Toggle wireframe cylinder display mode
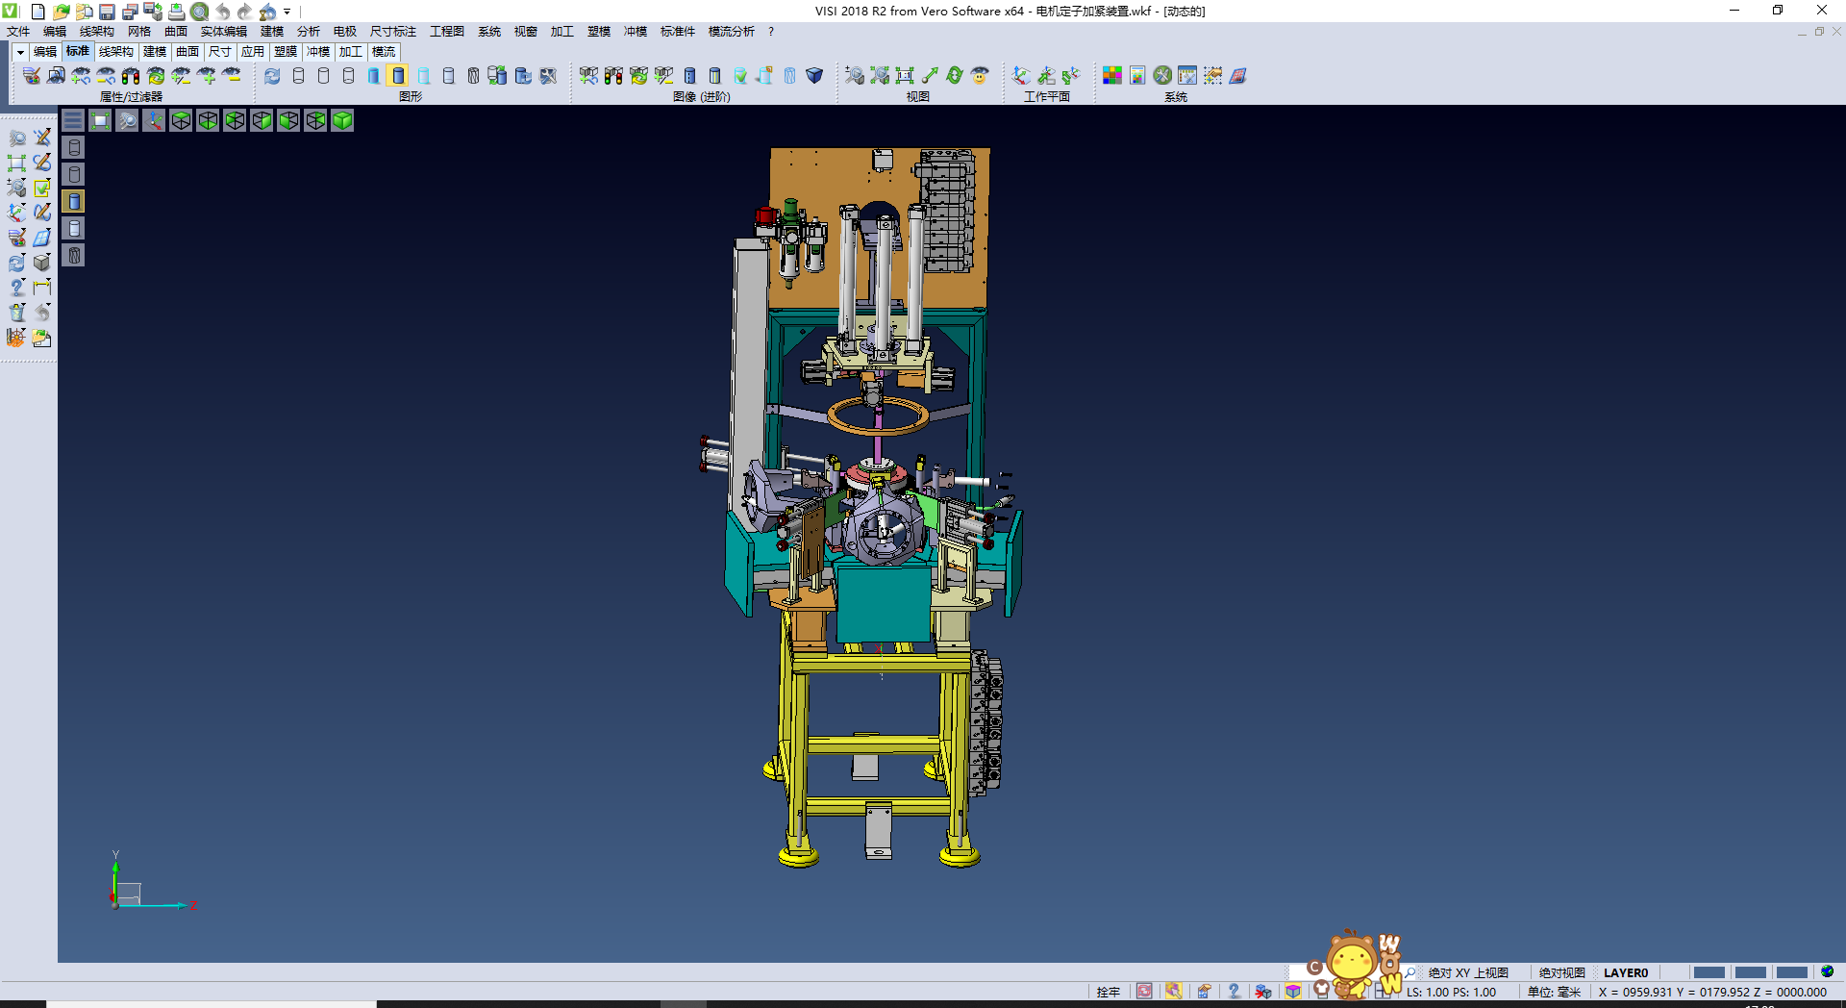The image size is (1846, 1008). 298,76
